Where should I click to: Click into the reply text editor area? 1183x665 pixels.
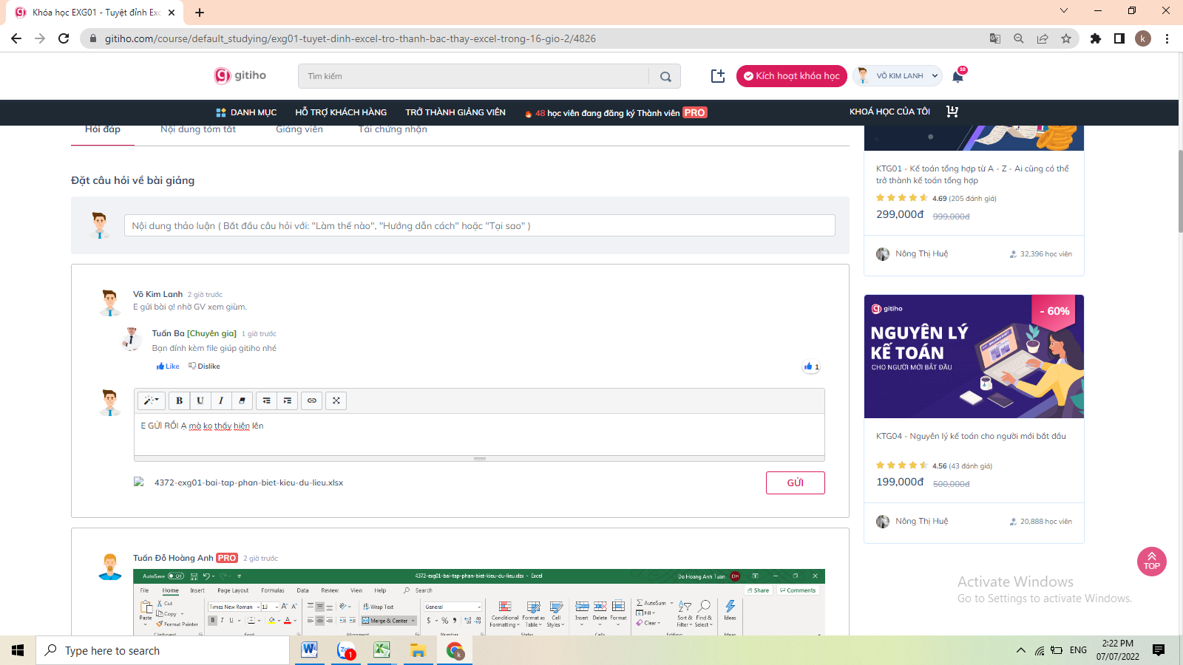(x=479, y=434)
